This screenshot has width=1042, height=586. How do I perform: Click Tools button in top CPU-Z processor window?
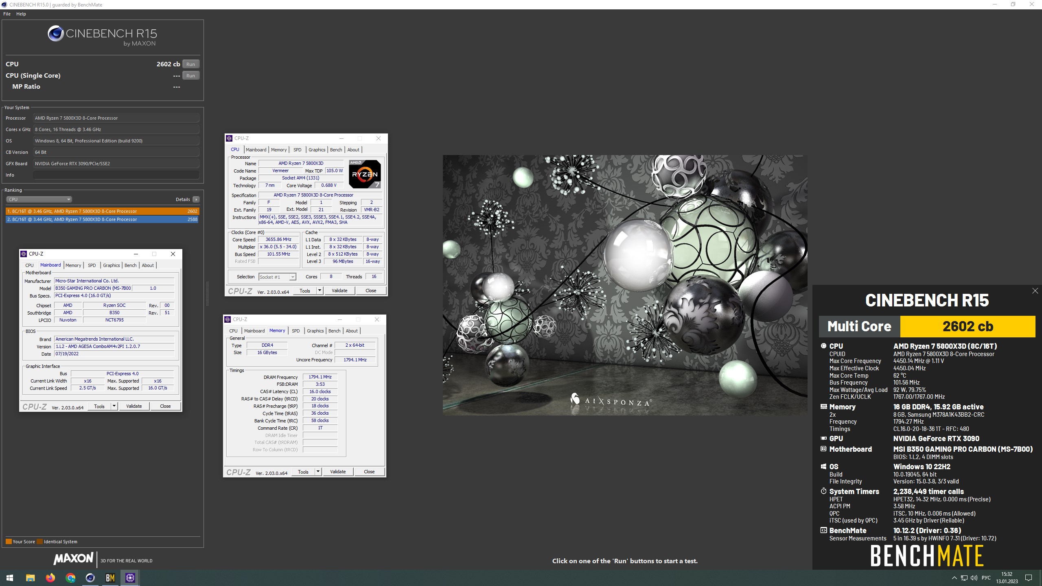305,291
